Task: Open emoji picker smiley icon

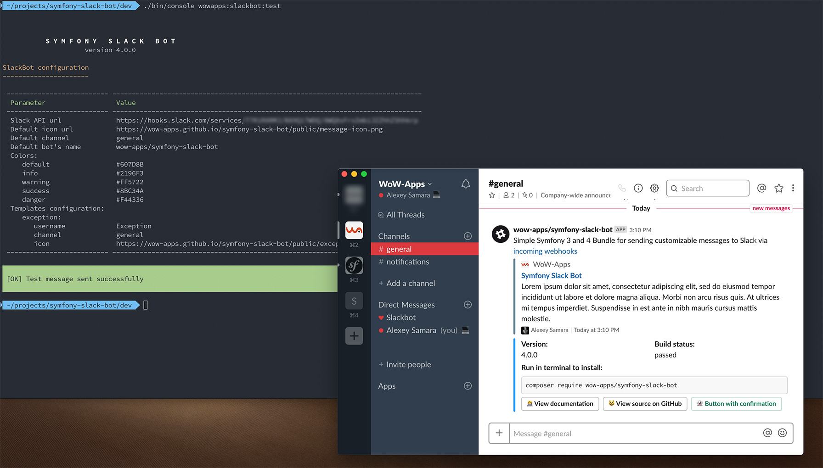Action: tap(783, 433)
